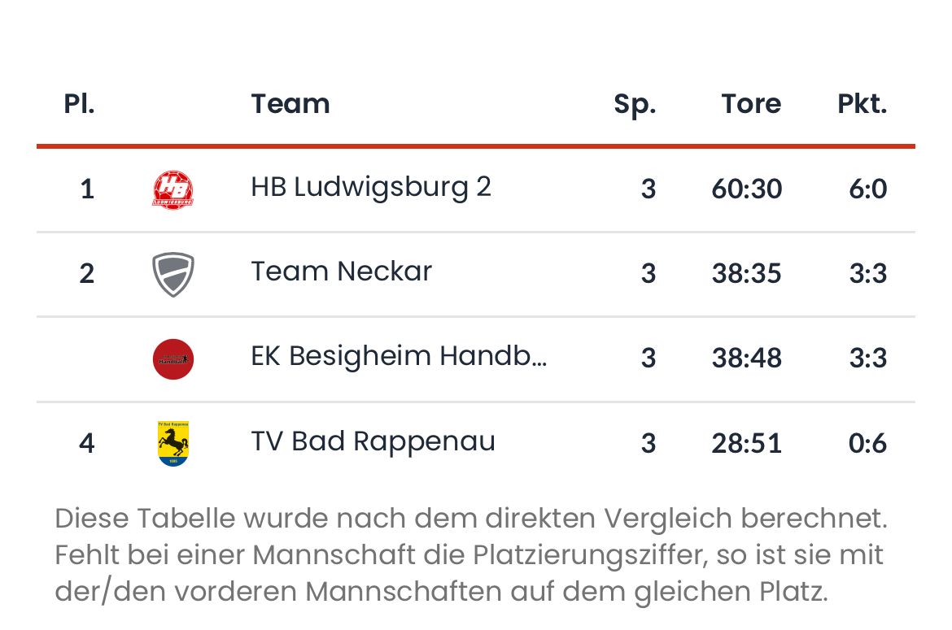The image size is (952, 630).
Task: Click the 28:51 goals value
Action: (x=746, y=444)
